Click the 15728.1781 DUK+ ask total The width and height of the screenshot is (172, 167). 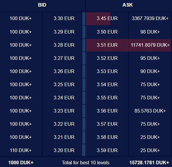(x=149, y=163)
